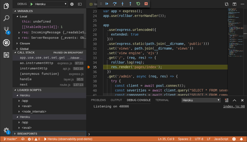
Task: Open the index.js:98 source link
Action: coord(234,107)
